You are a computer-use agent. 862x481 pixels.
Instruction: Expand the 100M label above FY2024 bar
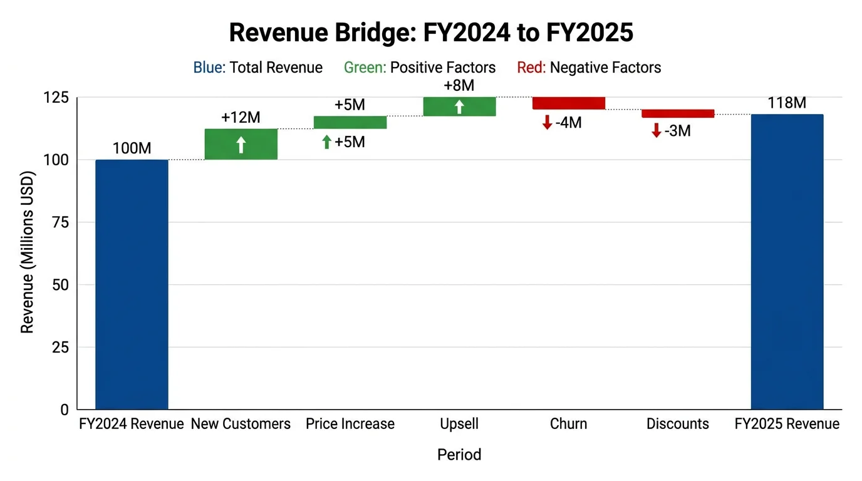(x=131, y=148)
